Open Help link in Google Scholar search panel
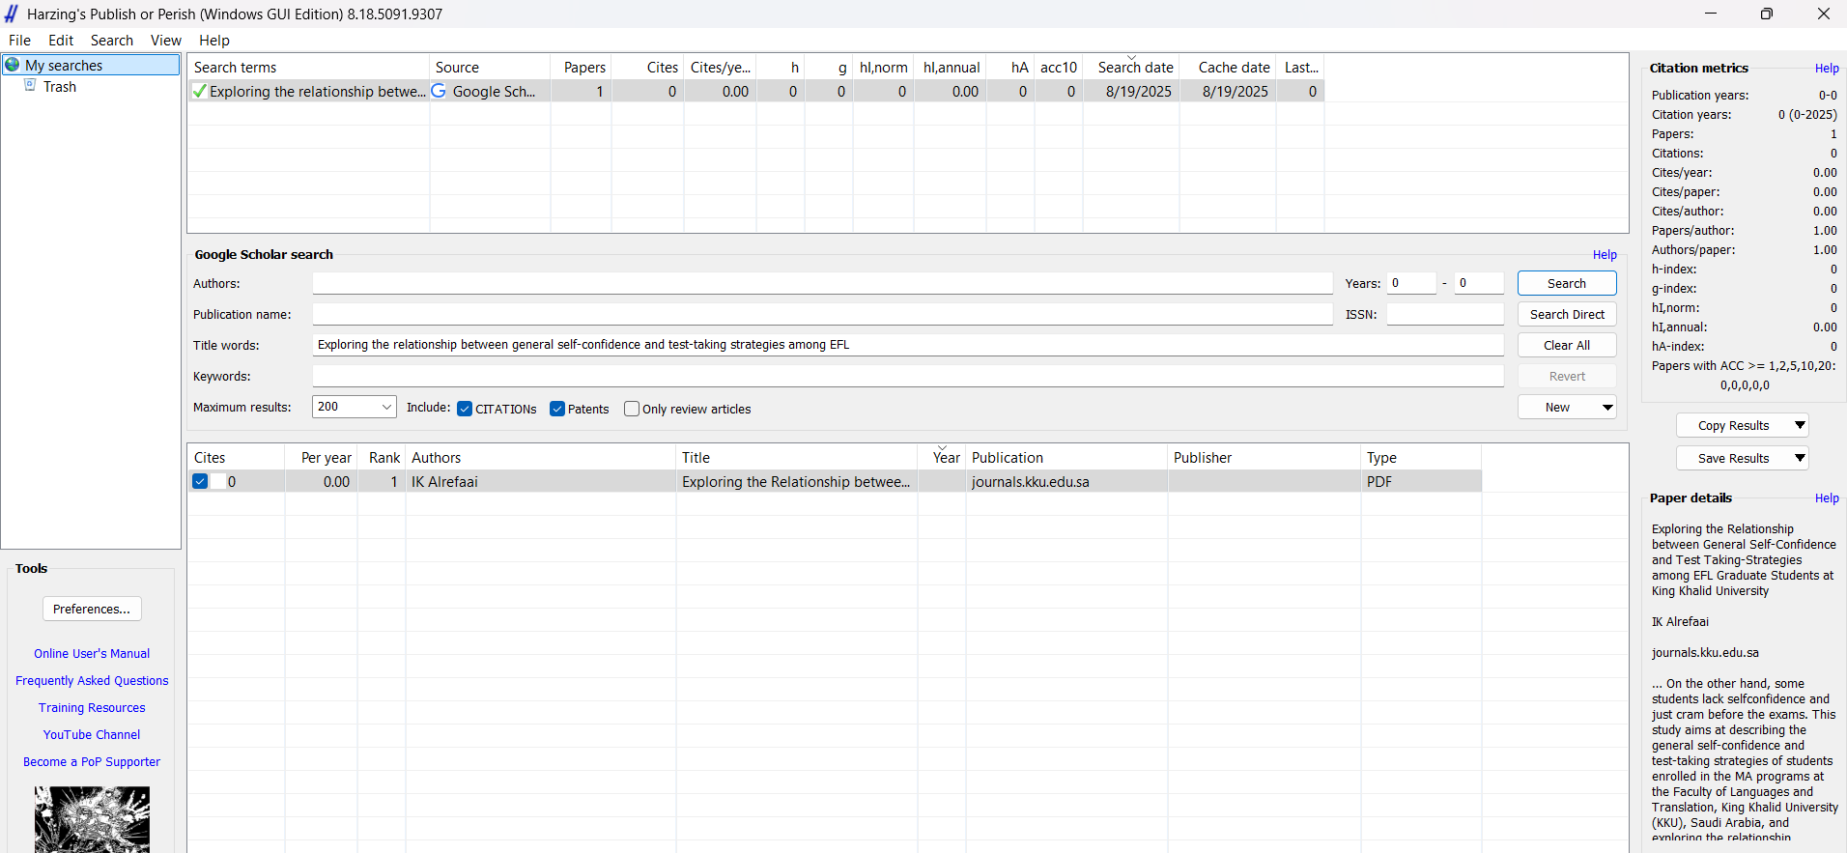The image size is (1847, 853). (x=1605, y=255)
